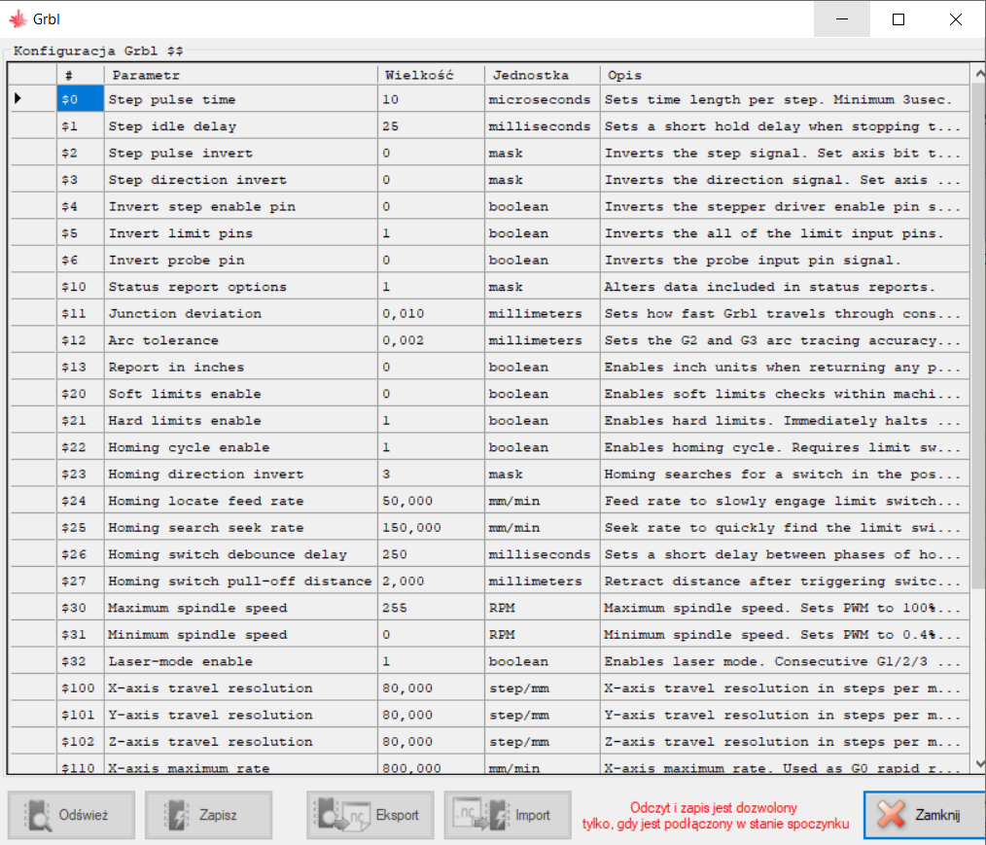Click the Step pulse invert parameter cell

241,153
